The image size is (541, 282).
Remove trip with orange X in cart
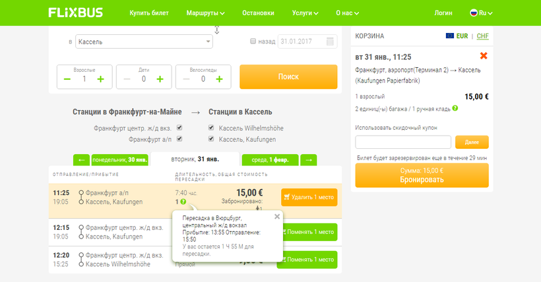484,56
